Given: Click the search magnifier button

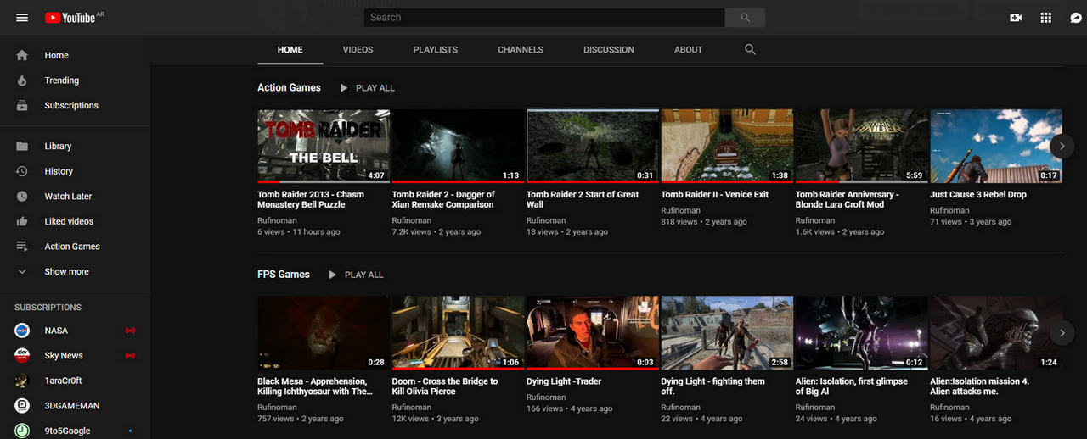Looking at the screenshot, I should (745, 17).
